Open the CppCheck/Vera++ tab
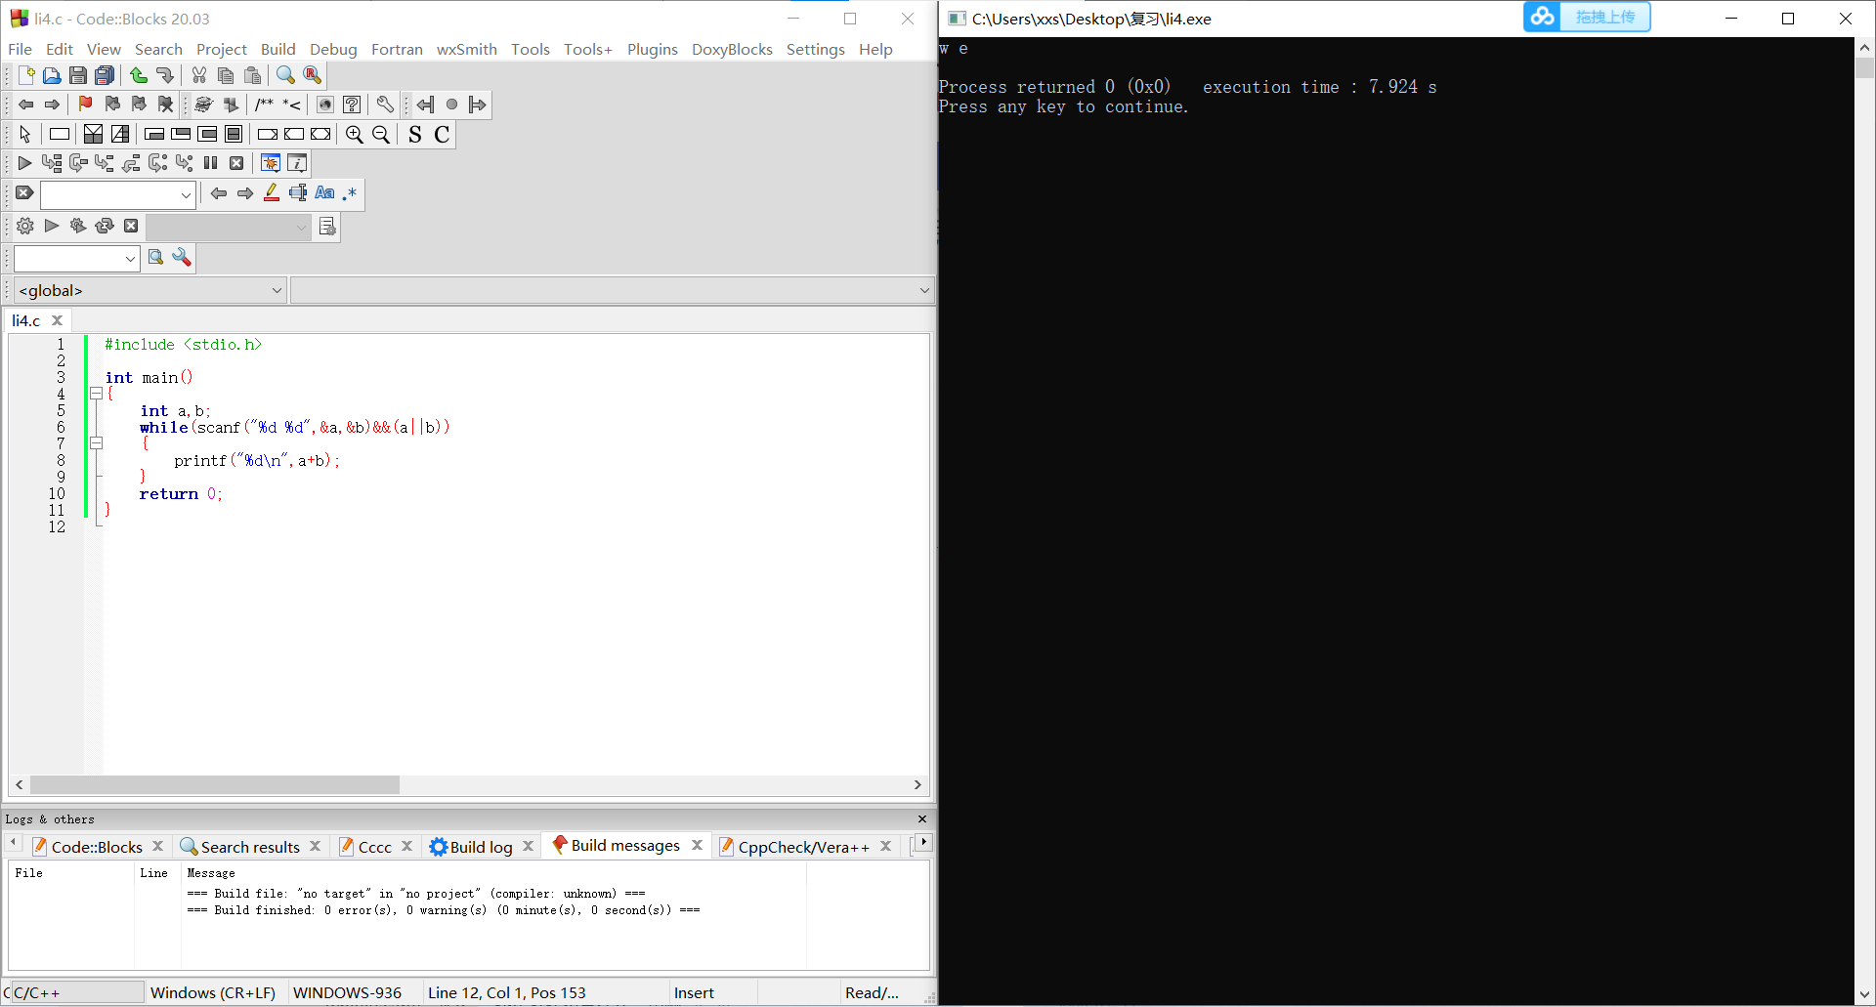This screenshot has height=1007, width=1876. click(803, 847)
